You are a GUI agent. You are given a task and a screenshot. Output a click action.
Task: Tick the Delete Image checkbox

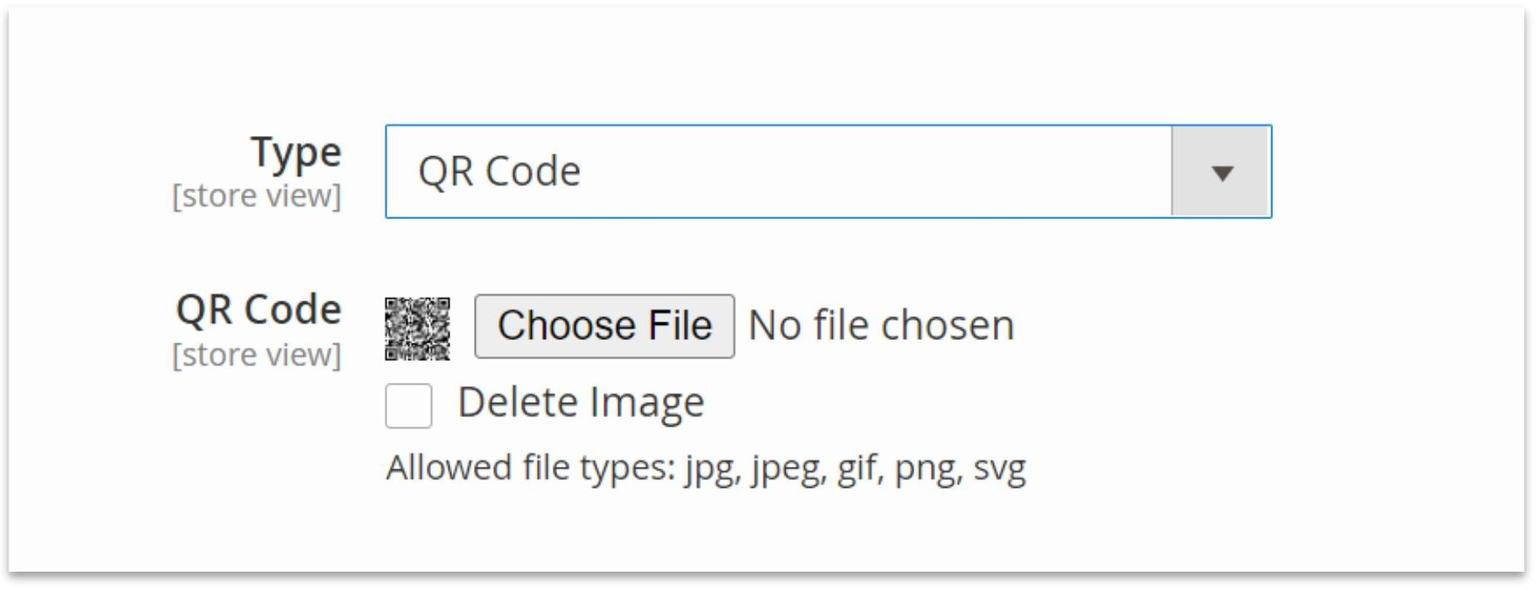coord(408,405)
